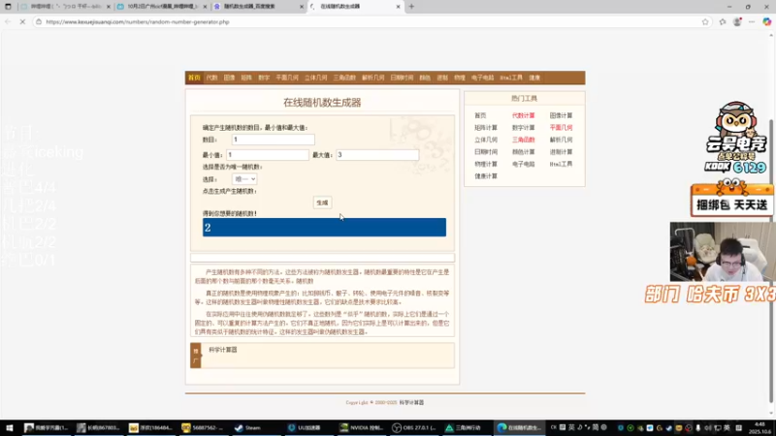Click 解析几何 link in sidebar
Screen dimensions: 776x436
click(561, 140)
